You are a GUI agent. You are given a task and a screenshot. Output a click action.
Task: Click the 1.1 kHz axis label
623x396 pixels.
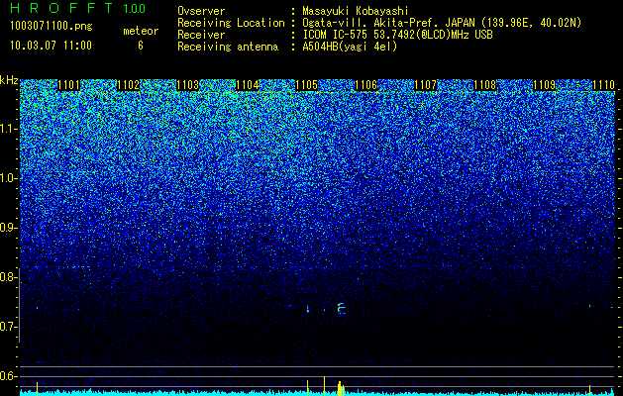[x=8, y=129]
